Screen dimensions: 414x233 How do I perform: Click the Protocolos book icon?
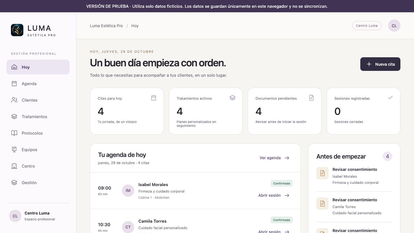[x=14, y=133]
